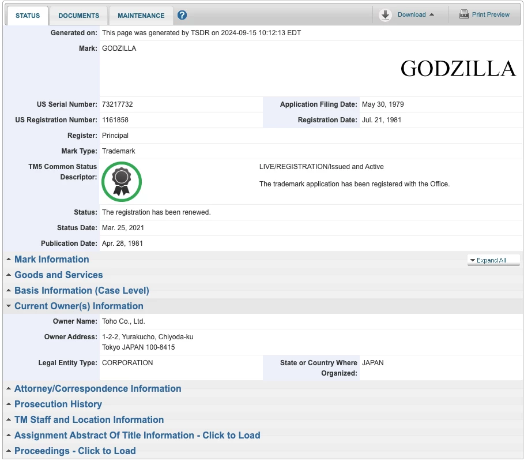This screenshot has height=461, width=524.
Task: Click the GODZILLA mark drawing image
Action: [x=458, y=69]
